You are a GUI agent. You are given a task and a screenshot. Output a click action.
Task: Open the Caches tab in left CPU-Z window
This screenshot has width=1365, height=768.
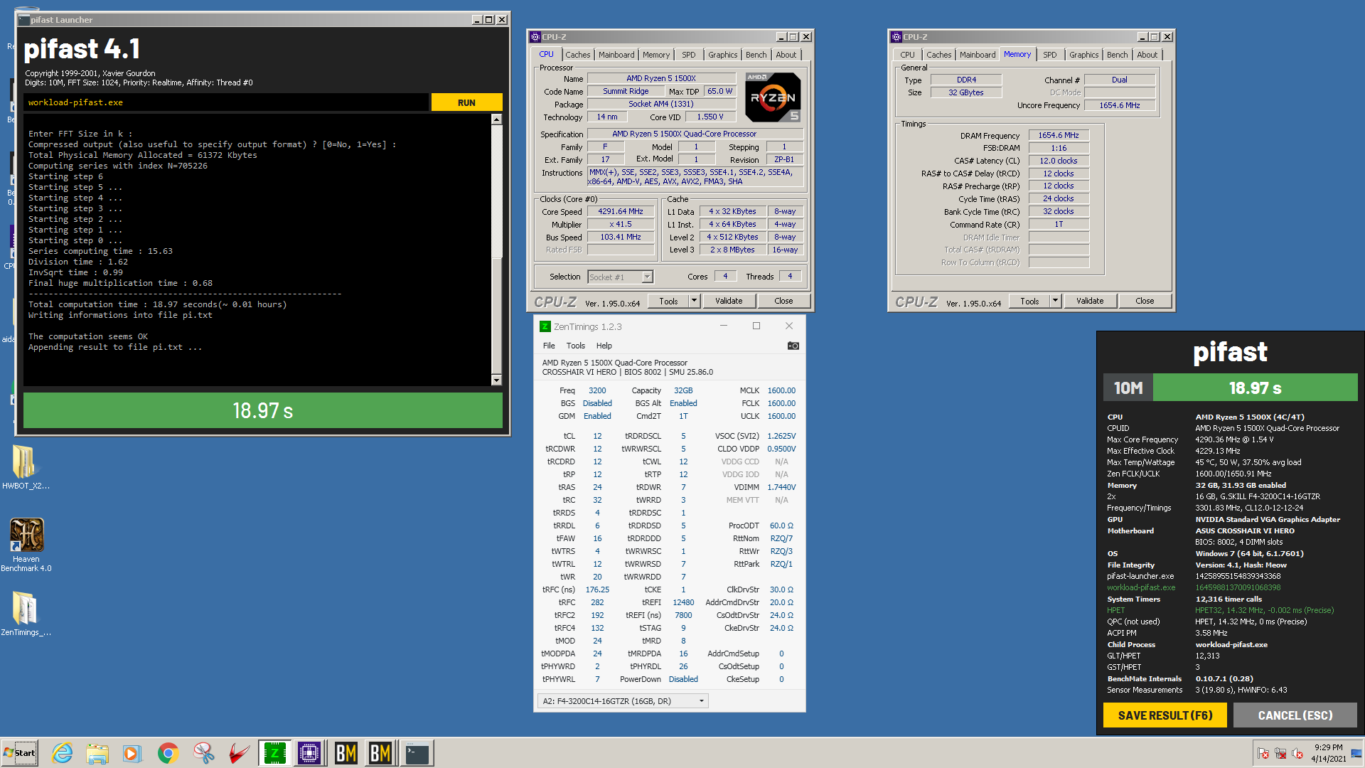(577, 55)
